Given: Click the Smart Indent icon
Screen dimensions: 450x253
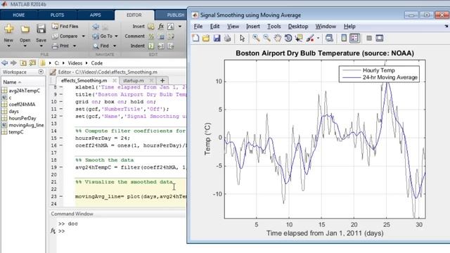Looking at the screenshot, I should (x=151, y=46).
